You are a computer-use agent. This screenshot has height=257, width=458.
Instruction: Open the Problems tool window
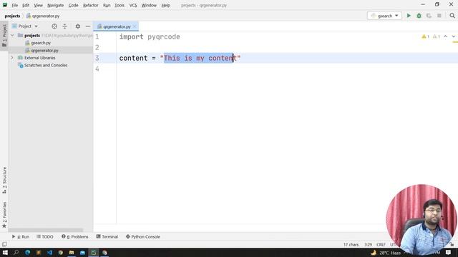point(74,236)
